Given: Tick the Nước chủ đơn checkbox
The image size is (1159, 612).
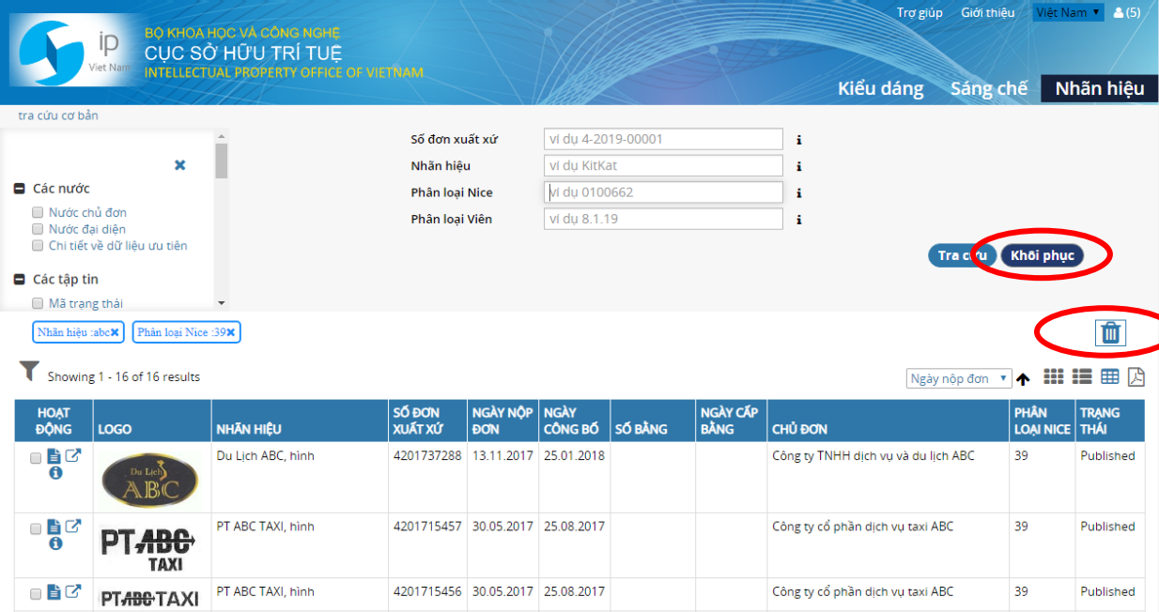Looking at the screenshot, I should pyautogui.click(x=39, y=213).
